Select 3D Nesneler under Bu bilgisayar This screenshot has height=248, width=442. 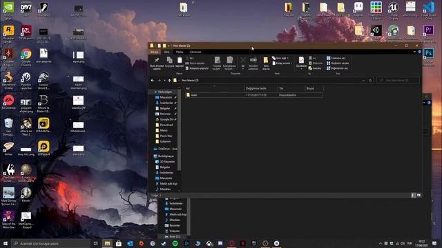coord(165,162)
